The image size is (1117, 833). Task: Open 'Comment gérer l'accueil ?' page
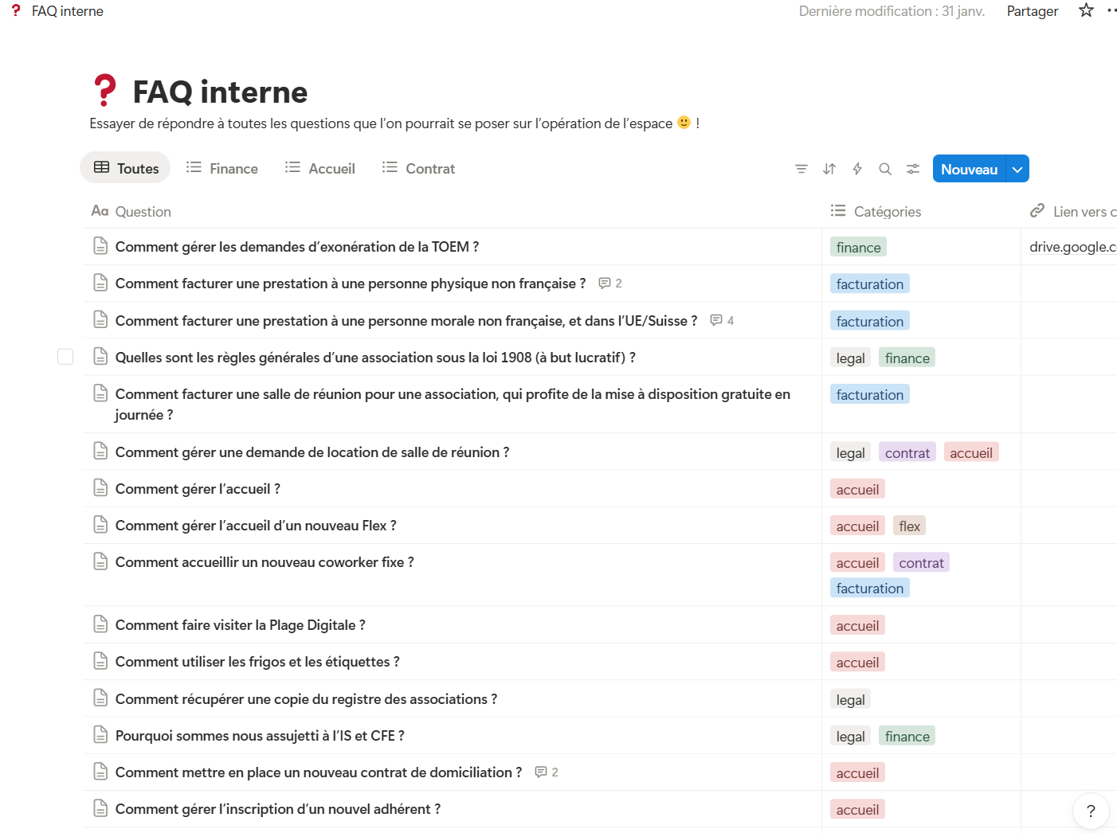(x=198, y=489)
